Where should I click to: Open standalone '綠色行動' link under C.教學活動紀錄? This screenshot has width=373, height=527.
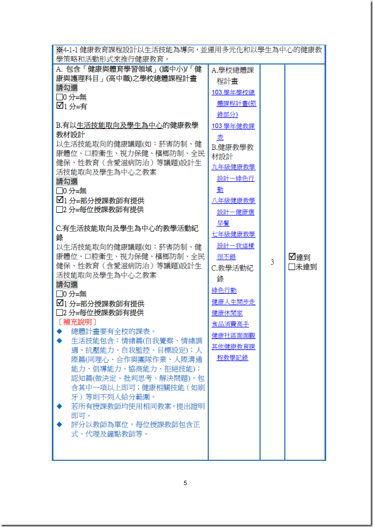(x=224, y=291)
